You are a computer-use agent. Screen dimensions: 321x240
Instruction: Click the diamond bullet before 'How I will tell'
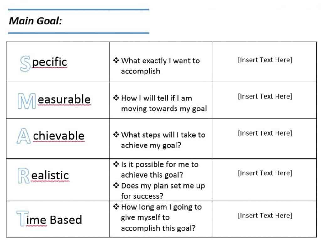(x=116, y=98)
